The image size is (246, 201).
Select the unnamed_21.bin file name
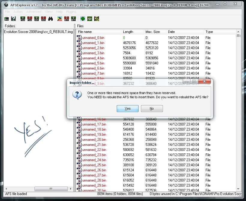[94, 145]
